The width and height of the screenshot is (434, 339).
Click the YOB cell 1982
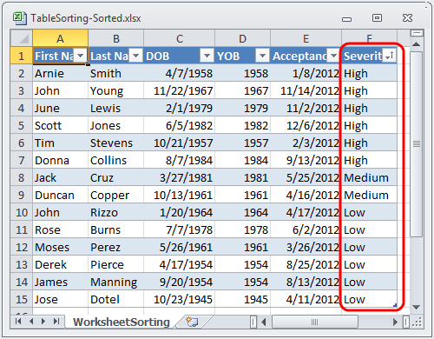[242, 125]
